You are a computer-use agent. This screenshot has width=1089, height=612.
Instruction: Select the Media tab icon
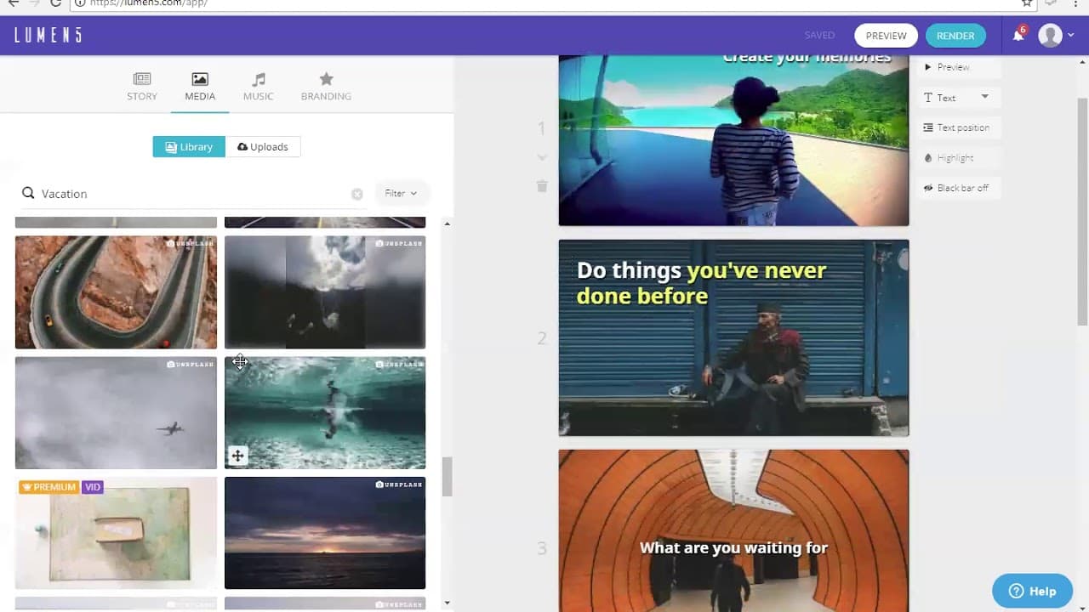pos(199,79)
